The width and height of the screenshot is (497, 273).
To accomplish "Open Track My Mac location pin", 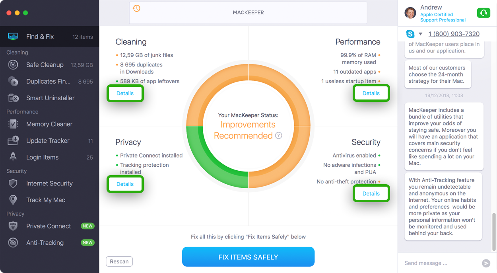I will pos(13,200).
